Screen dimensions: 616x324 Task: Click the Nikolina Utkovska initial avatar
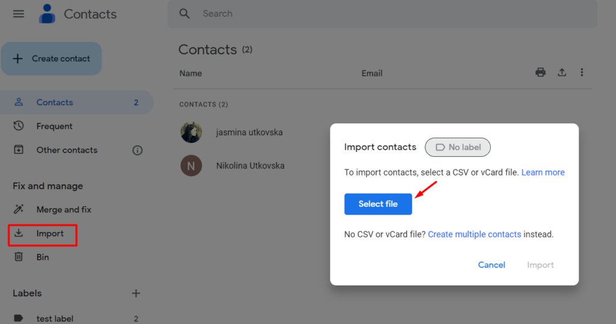191,166
